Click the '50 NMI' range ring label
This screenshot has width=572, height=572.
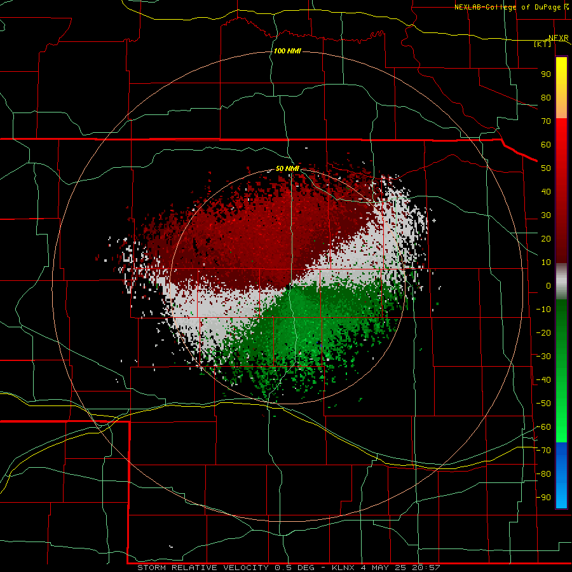[287, 168]
